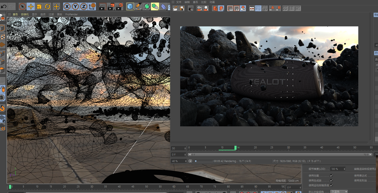Select left toolbar Model mode cube
This screenshot has width=378, height=193.
[2, 28]
